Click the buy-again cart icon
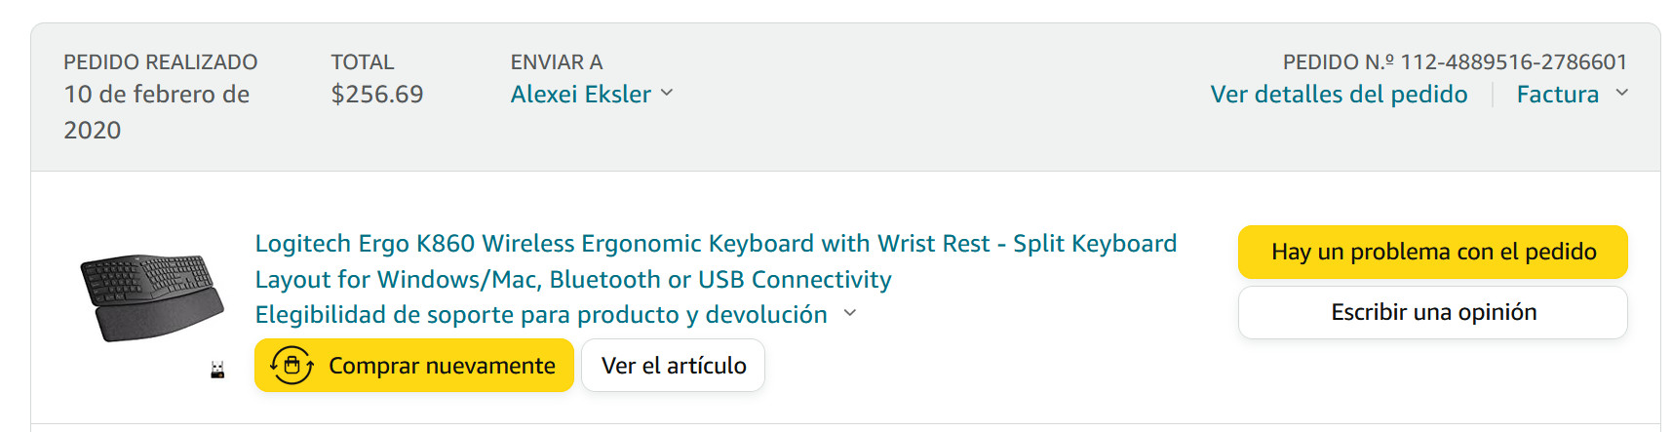Viewport: 1672px width, 432px height. click(292, 366)
